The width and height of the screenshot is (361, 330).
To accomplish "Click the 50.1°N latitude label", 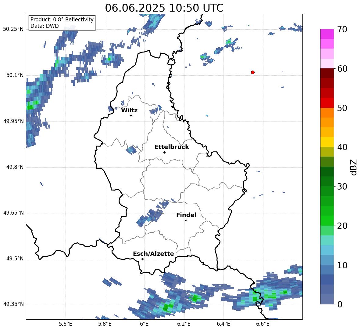I will pos(15,75).
